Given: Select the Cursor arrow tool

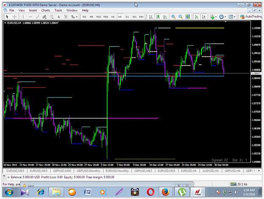Looking at the screenshot, I should click(7, 16).
